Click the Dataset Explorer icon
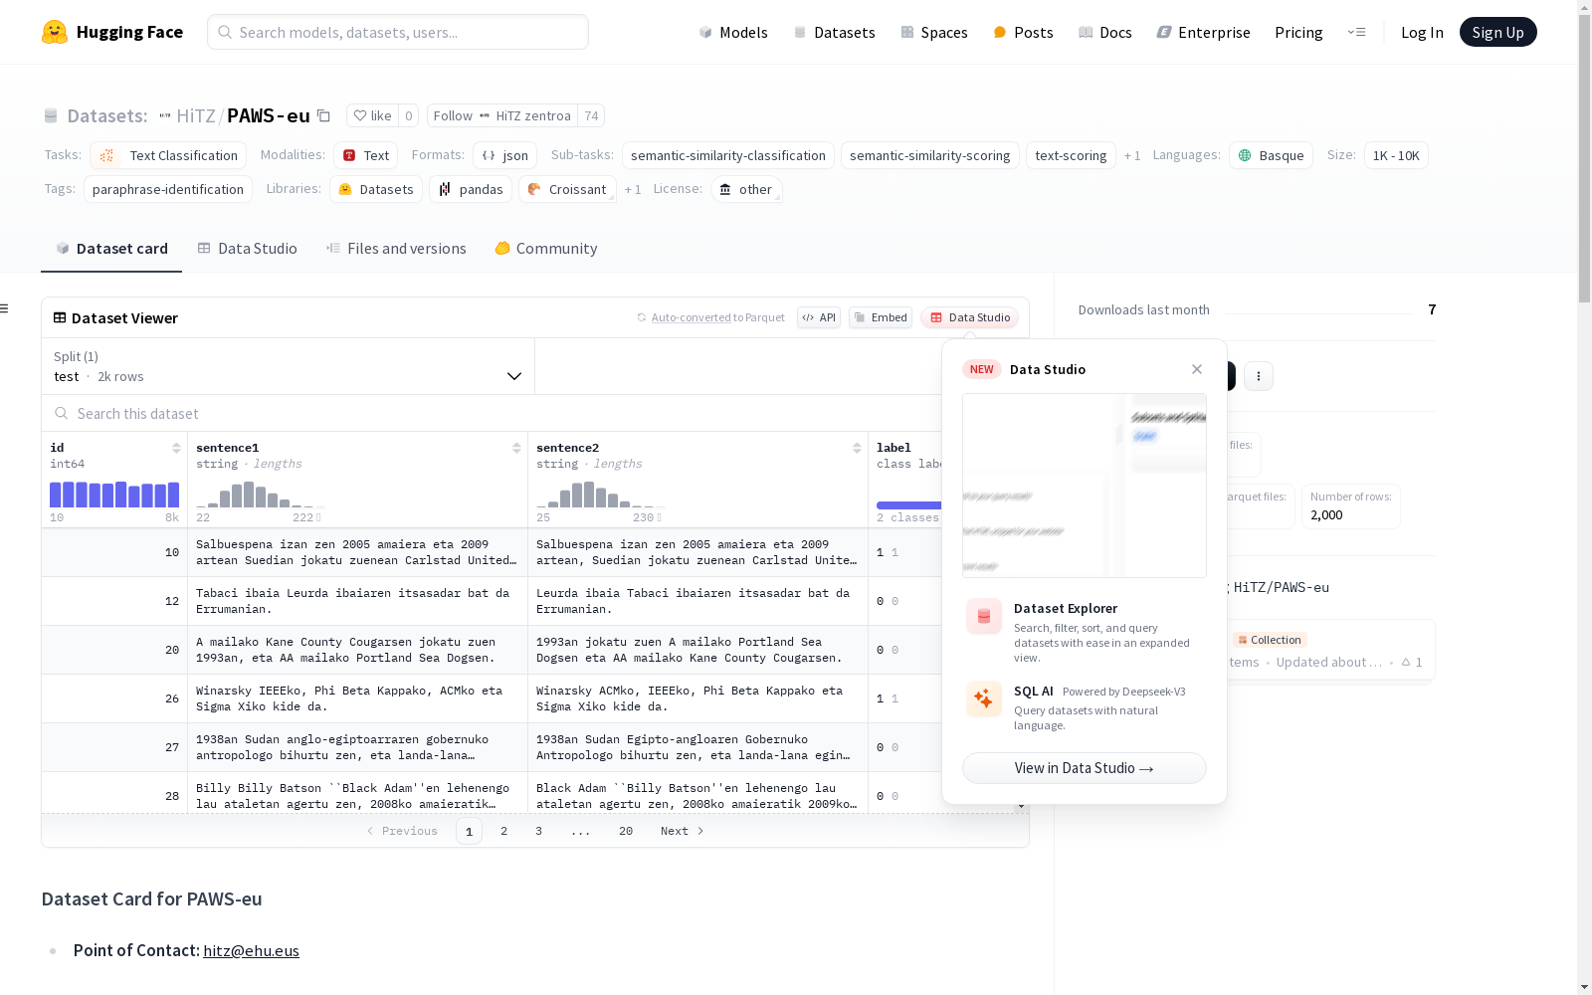This screenshot has height=995, width=1592. pyautogui.click(x=984, y=617)
